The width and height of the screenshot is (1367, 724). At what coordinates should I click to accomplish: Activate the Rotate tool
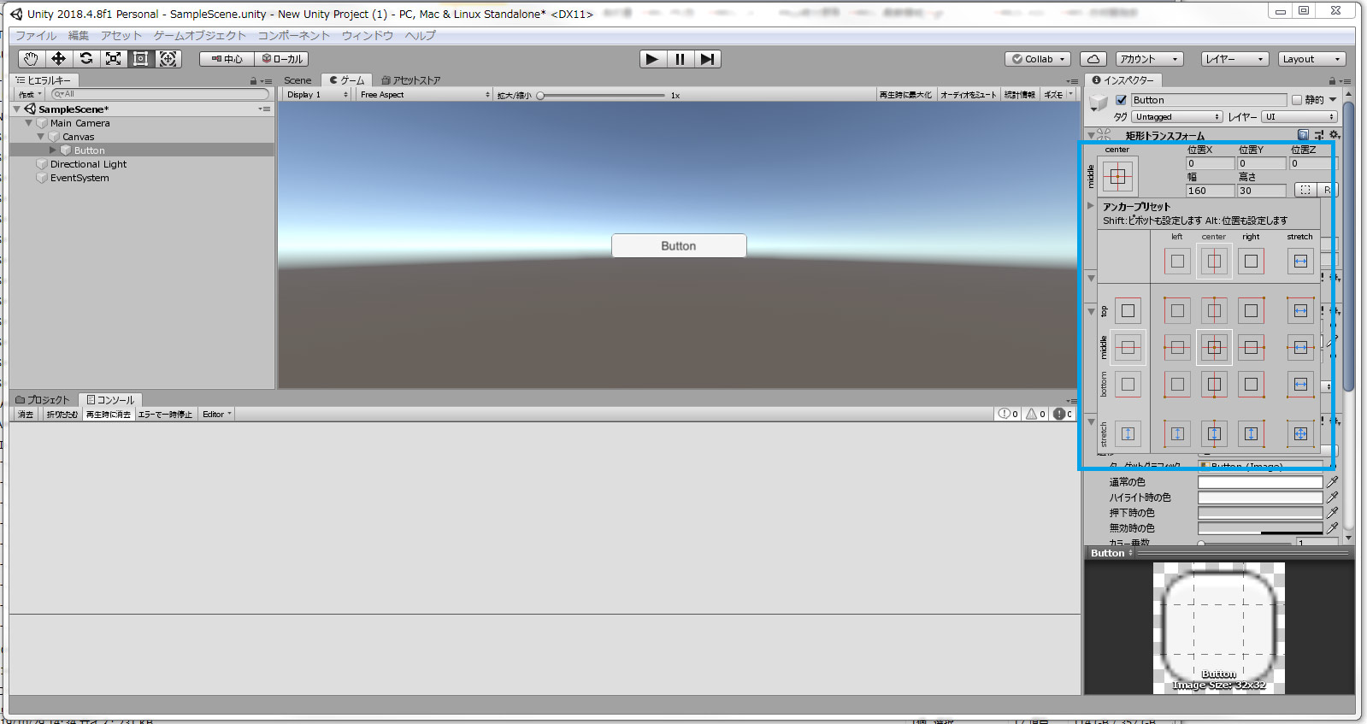(86, 59)
